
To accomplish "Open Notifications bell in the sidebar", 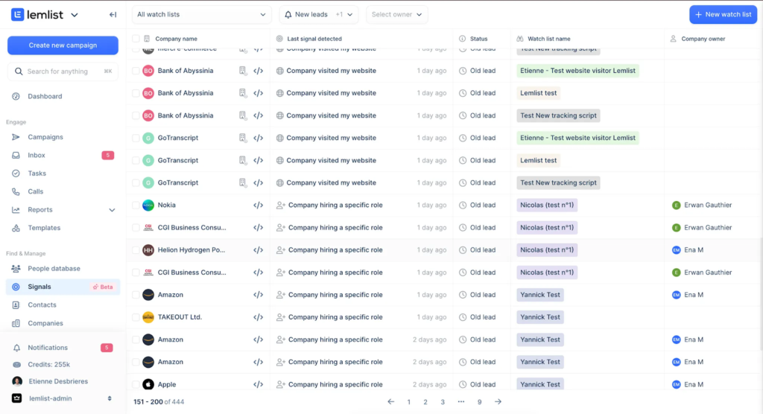I will pyautogui.click(x=16, y=348).
